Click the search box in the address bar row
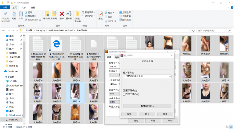The width and height of the screenshot is (234, 129). (214, 30)
